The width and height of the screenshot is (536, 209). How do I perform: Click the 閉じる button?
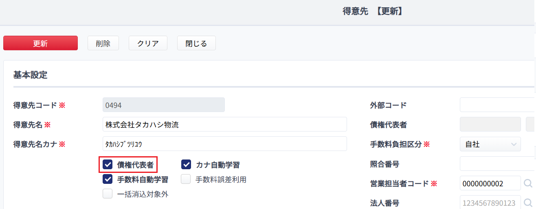tap(196, 43)
